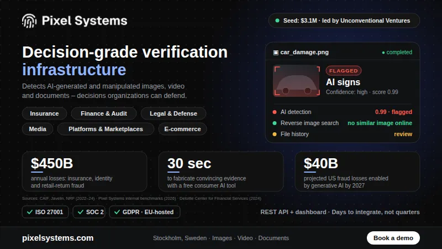Click the checkmark in the SOC 2 badge
442x249 pixels.
(x=81, y=212)
